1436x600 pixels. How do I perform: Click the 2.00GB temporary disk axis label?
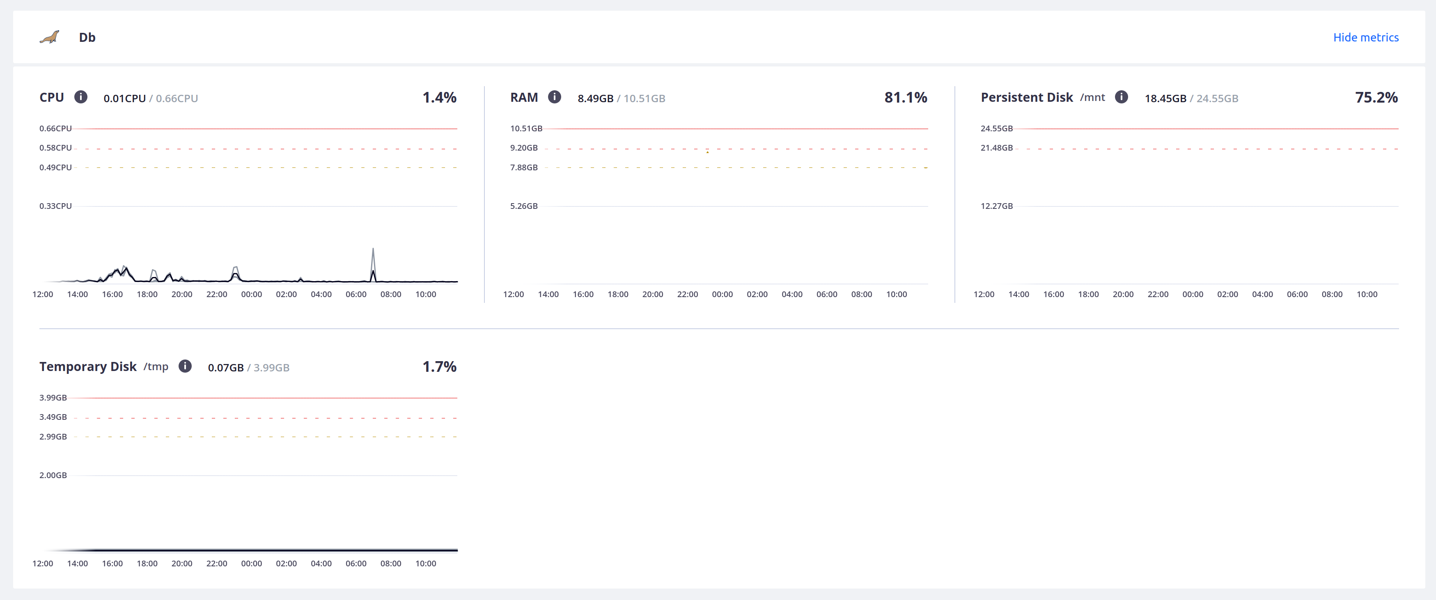pos(53,475)
